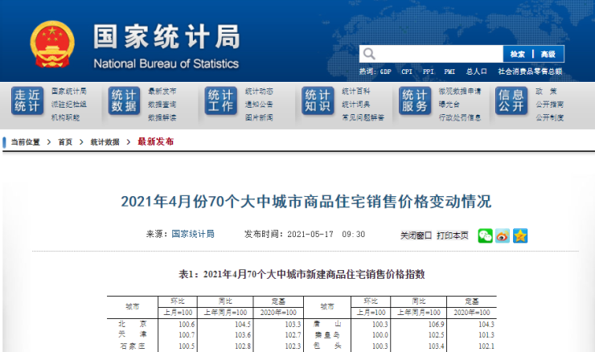Open 统计词典 menu link
This screenshot has width=595, height=352.
[x=355, y=104]
